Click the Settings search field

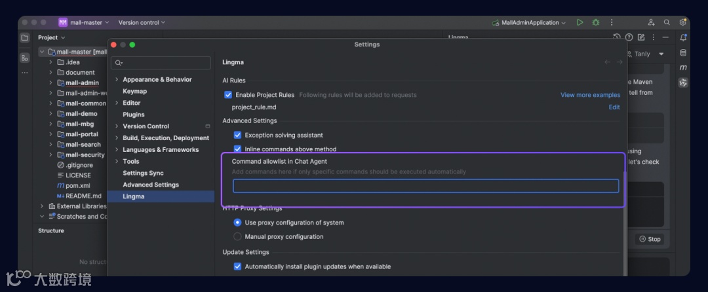pos(161,63)
